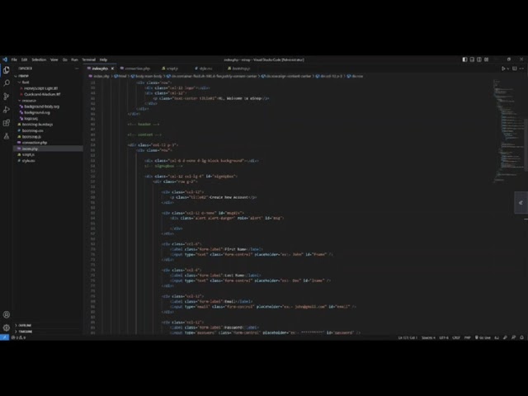Open the Manage gear in activity bar
Image resolution: width=528 pixels, height=396 pixels.
[7, 328]
